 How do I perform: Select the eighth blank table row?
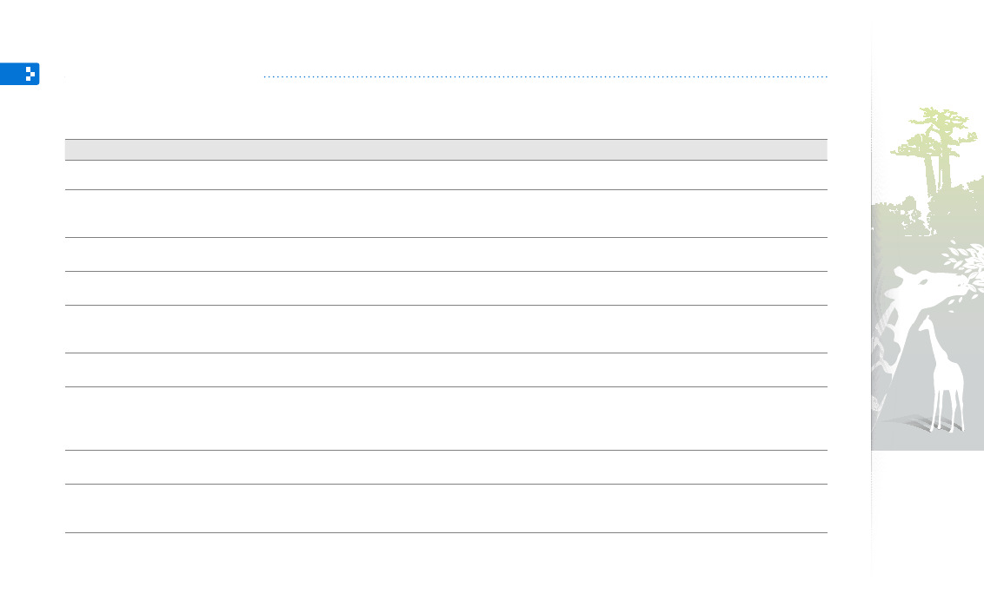click(446, 466)
